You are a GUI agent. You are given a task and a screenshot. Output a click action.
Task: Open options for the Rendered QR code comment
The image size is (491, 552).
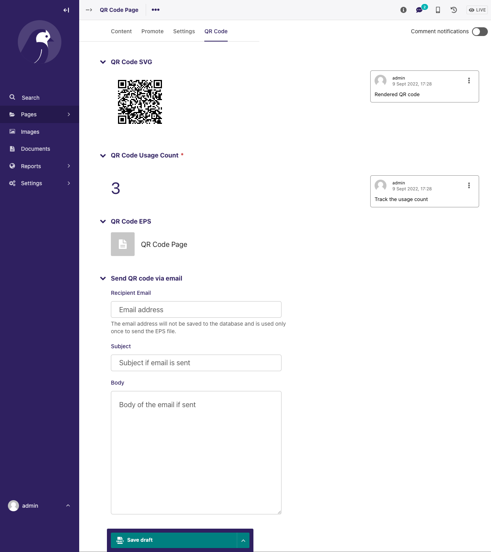coord(469,81)
